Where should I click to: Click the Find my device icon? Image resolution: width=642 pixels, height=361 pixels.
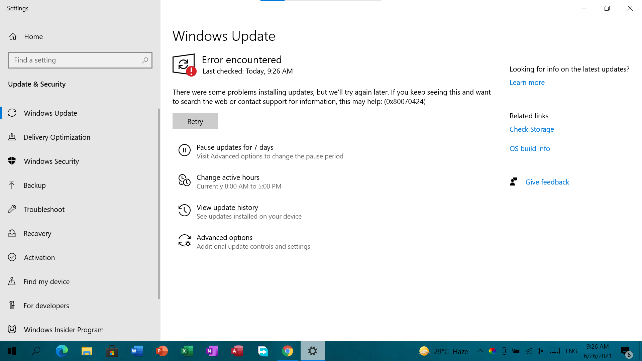click(x=12, y=281)
